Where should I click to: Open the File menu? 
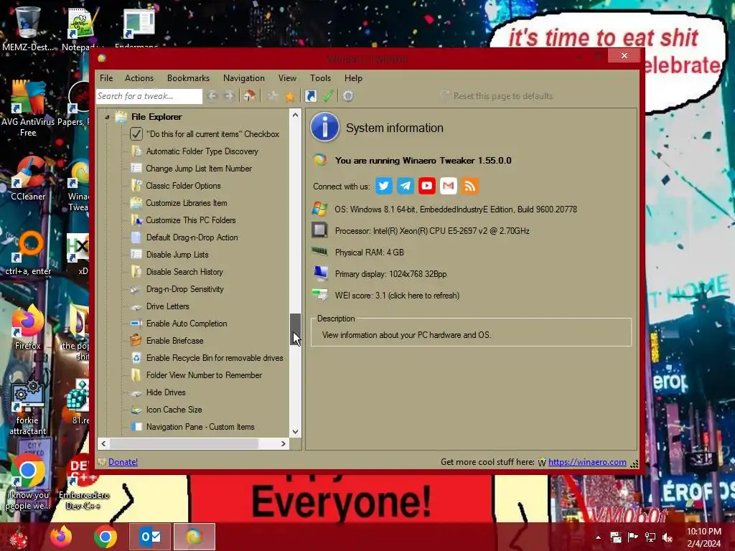coord(106,78)
